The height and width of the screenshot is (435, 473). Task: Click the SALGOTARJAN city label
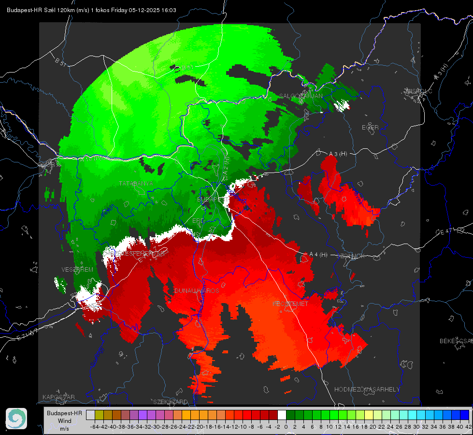301,96
